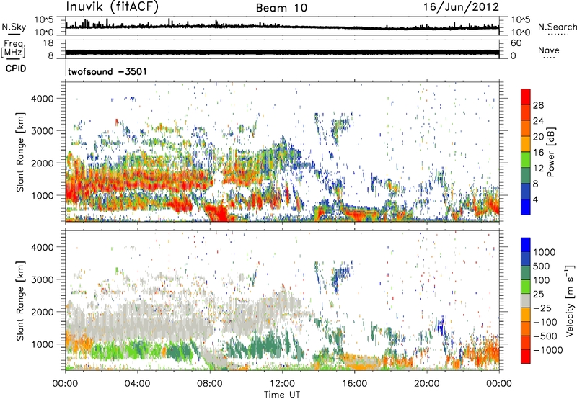Click the 'Nave' legend label
This screenshot has width=577, height=399.
click(x=549, y=50)
